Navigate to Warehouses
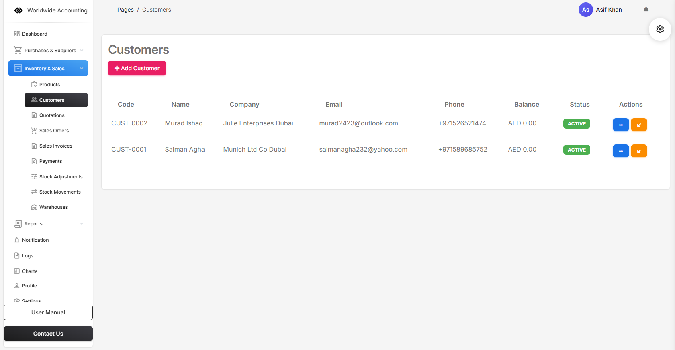Image resolution: width=675 pixels, height=350 pixels. (53, 207)
